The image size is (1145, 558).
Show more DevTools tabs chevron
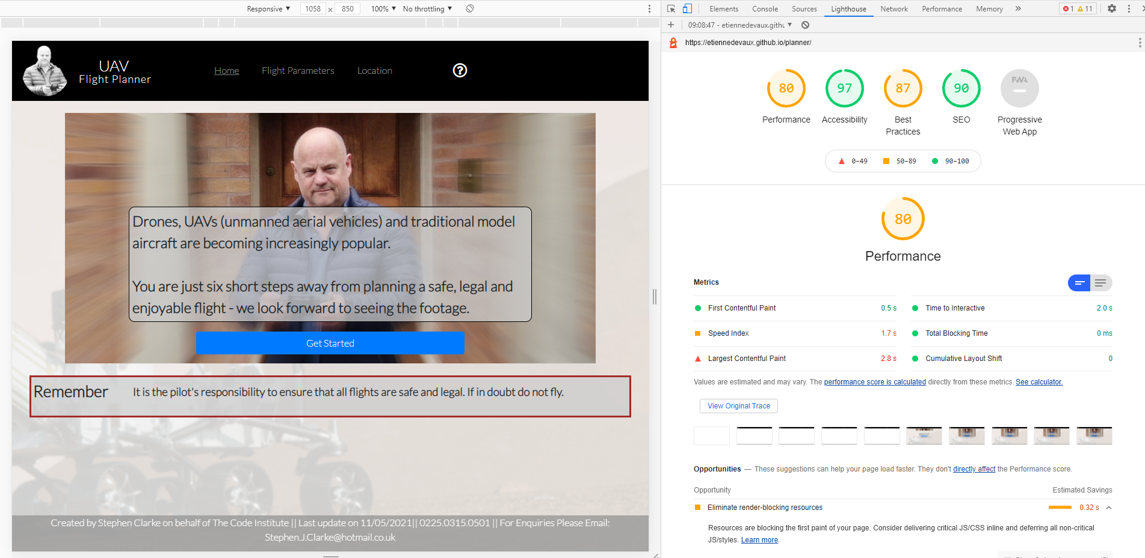click(1018, 8)
